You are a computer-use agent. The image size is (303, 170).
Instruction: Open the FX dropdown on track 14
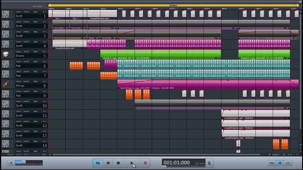pos(45,141)
